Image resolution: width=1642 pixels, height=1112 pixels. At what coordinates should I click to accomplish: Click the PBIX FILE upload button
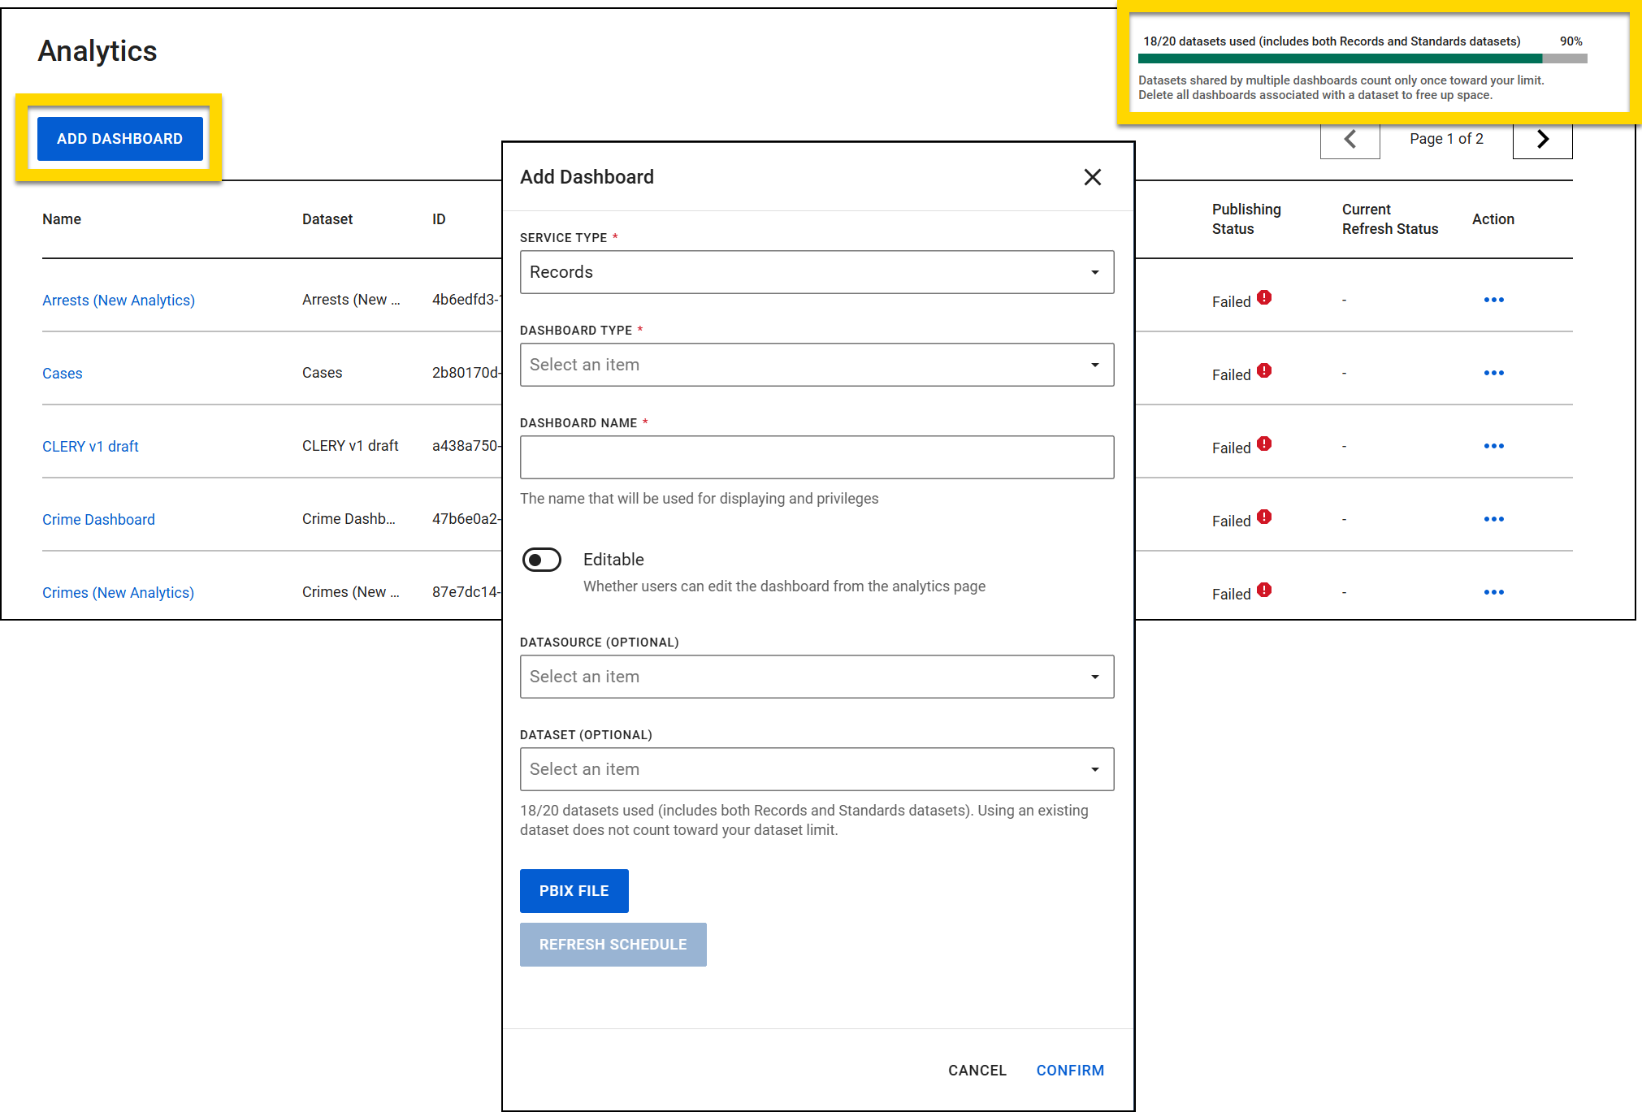(574, 890)
